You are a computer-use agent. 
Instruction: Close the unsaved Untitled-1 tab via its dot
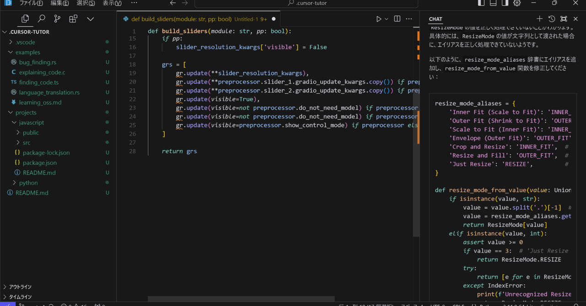[x=274, y=19]
